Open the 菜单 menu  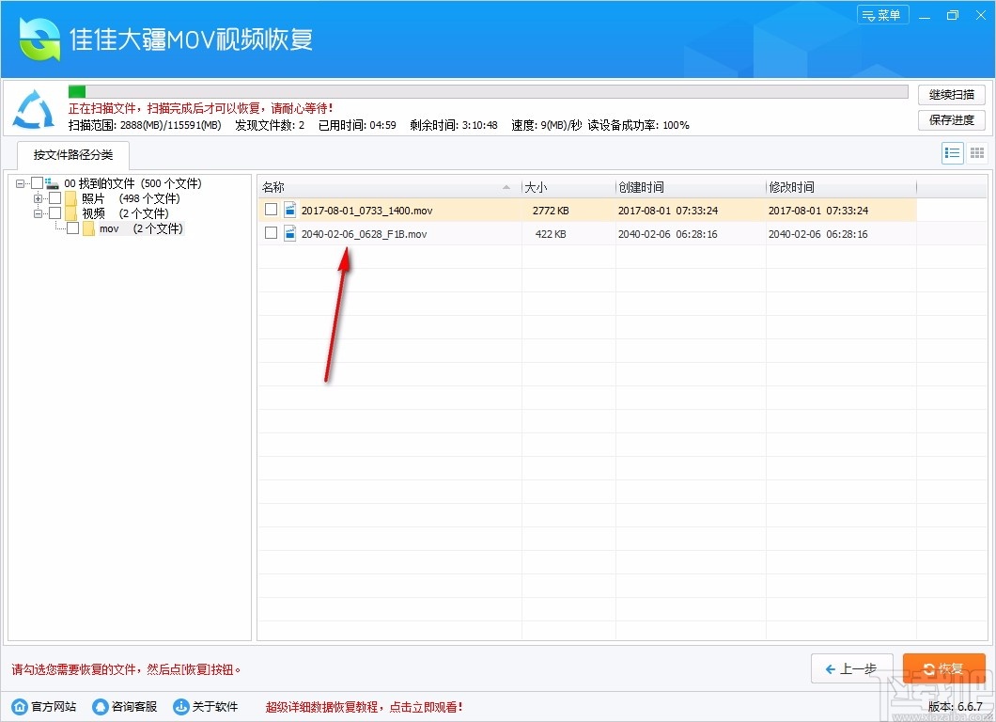coord(882,14)
